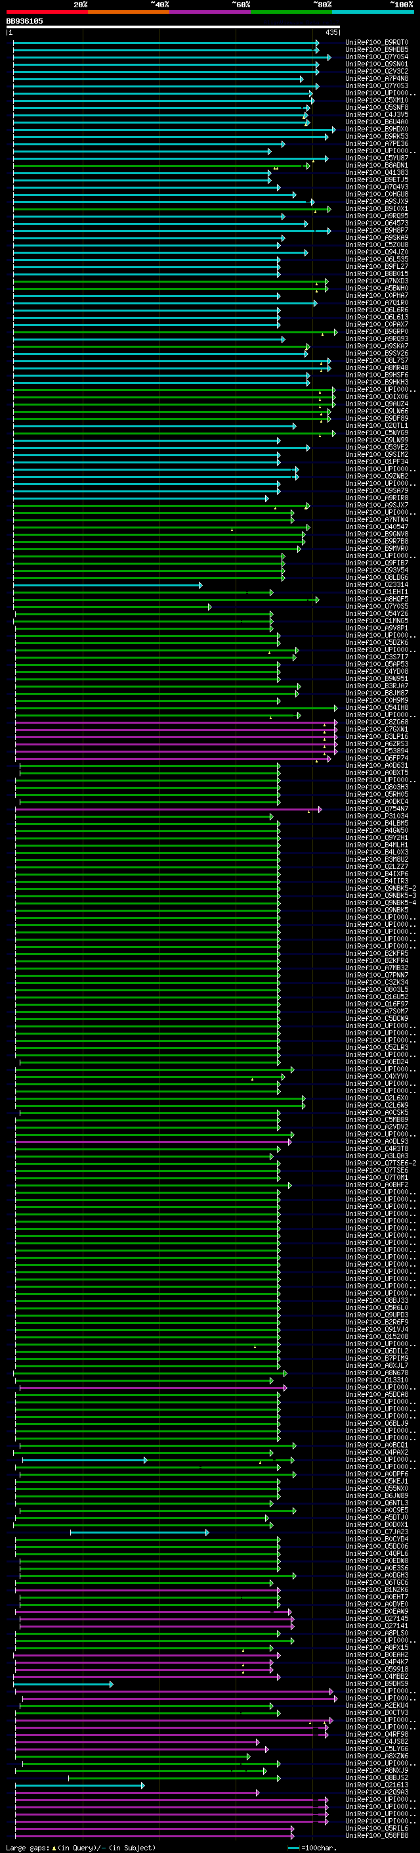This screenshot has width=420, height=1853.
Task: Select the UniRef100_C8ZG68 hit label
Action: coord(377,722)
